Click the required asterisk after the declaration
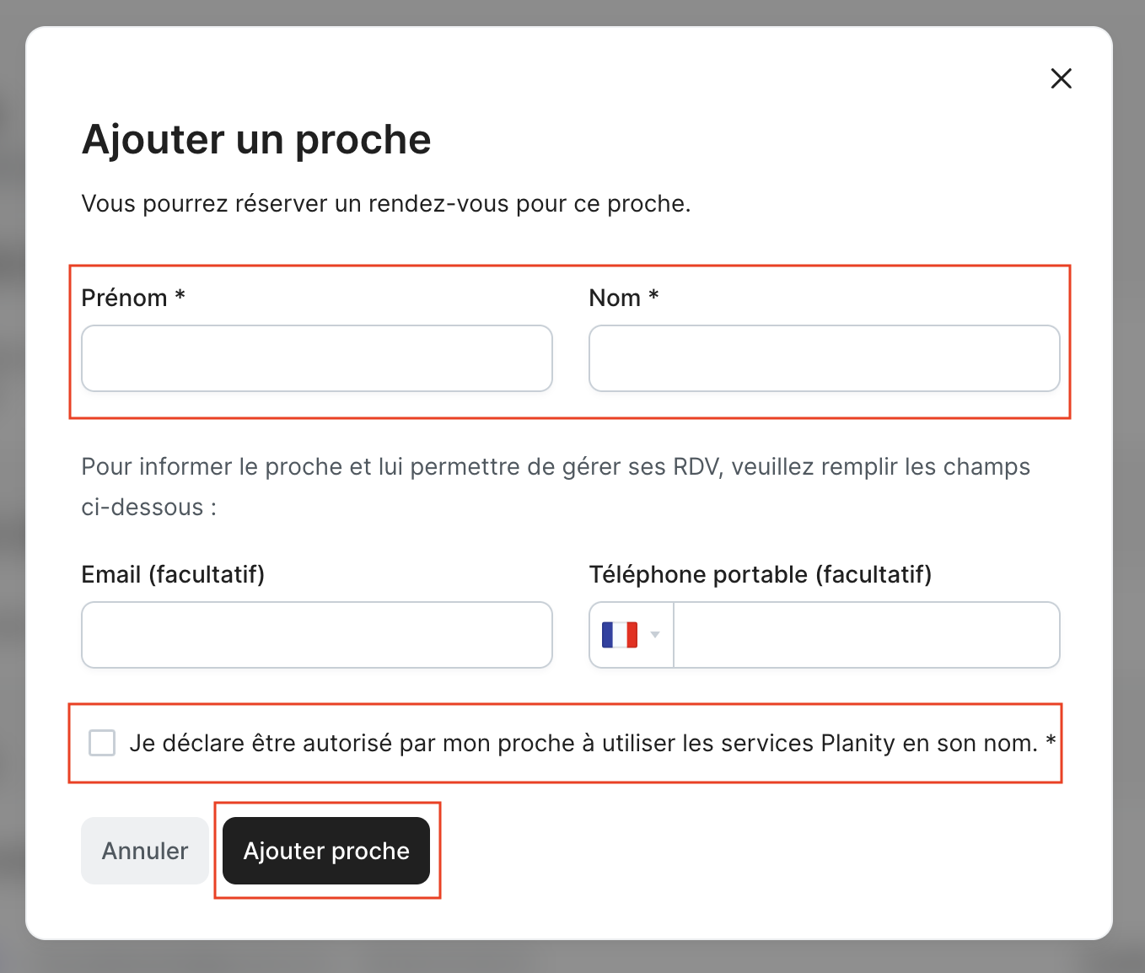 (1051, 741)
